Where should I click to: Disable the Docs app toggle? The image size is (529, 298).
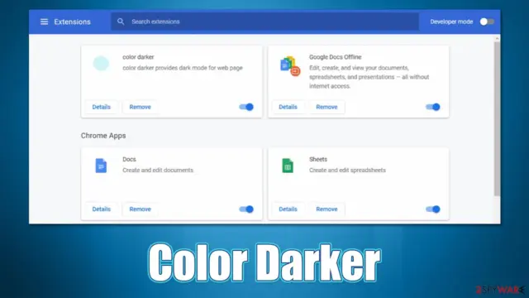click(x=246, y=209)
